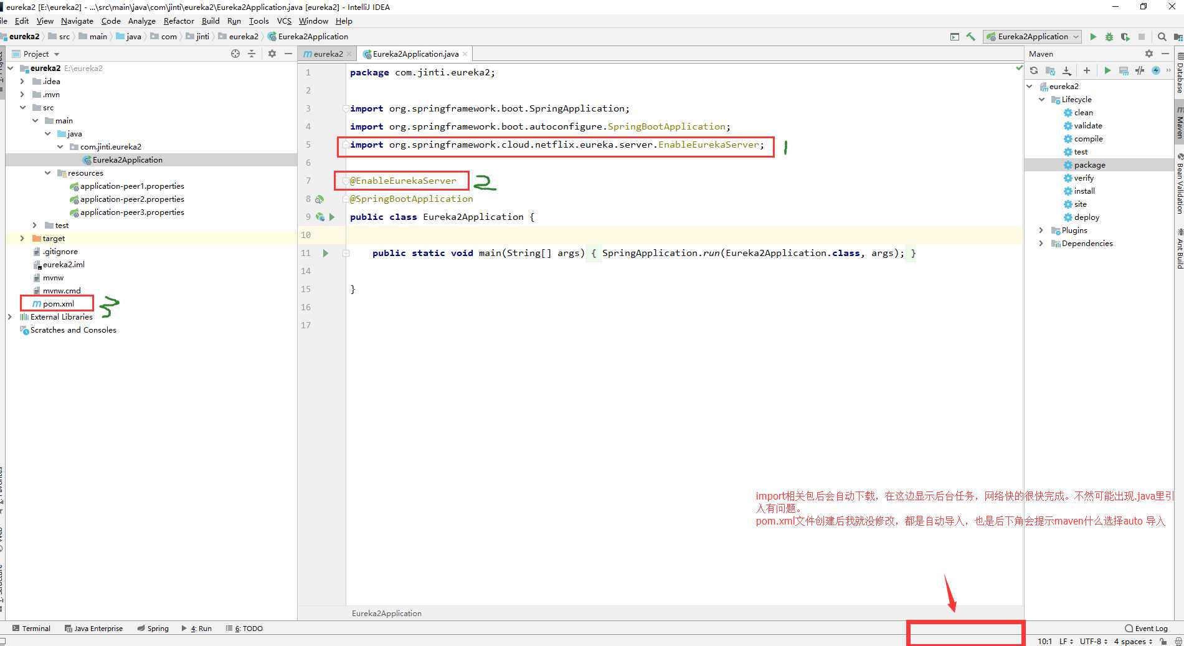Viewport: 1184px width, 646px height.
Task: Open Maven panel settings gear
Action: coord(1149,54)
